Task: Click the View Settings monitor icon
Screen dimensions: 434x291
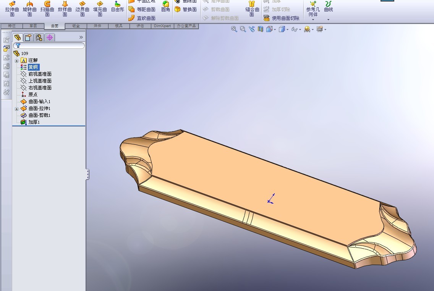Action: pyautogui.click(x=320, y=29)
